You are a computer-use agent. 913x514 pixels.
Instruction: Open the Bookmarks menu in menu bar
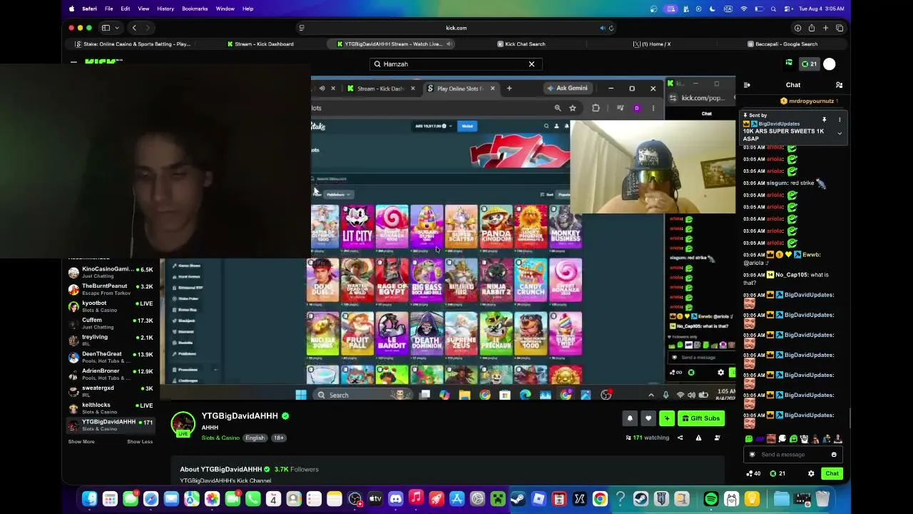coord(195,9)
